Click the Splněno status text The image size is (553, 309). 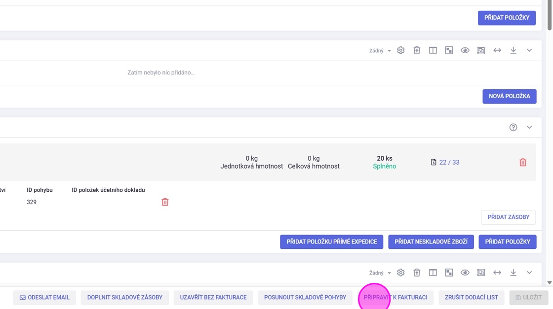(385, 167)
